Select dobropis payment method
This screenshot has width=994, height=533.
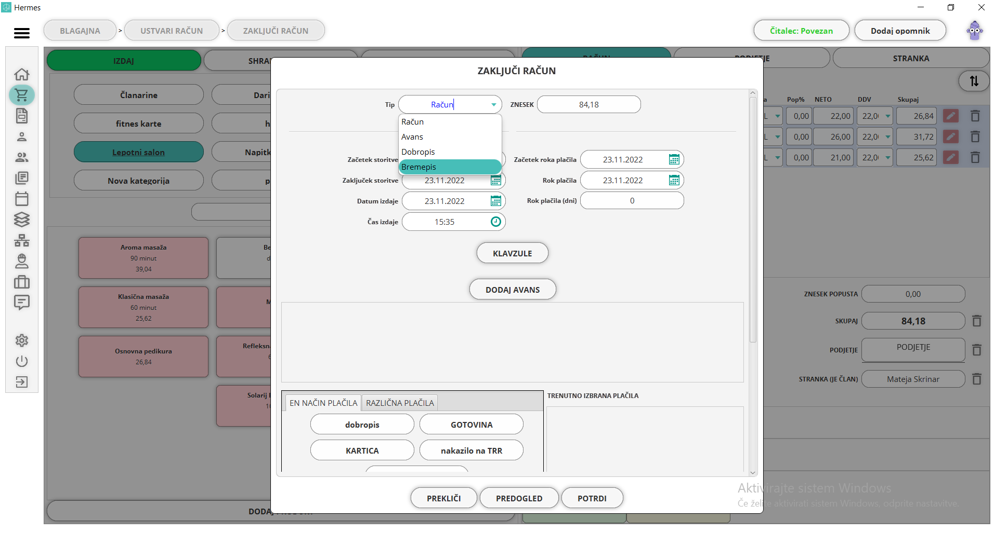[362, 425]
